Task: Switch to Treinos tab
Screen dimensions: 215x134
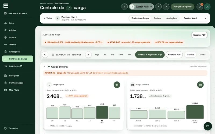Action: [157, 18]
